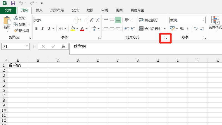
Task: Open the 常规 number format dropdown
Action: pos(203,20)
